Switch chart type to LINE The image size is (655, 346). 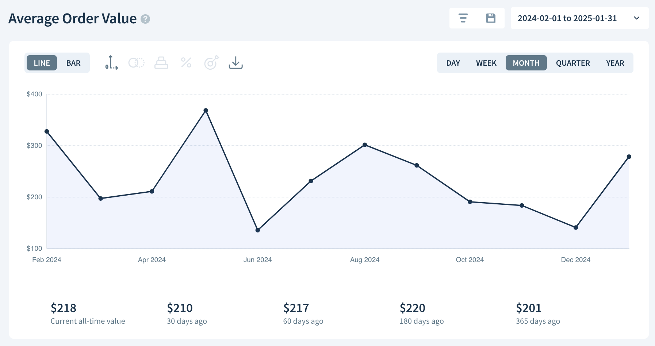click(x=42, y=63)
